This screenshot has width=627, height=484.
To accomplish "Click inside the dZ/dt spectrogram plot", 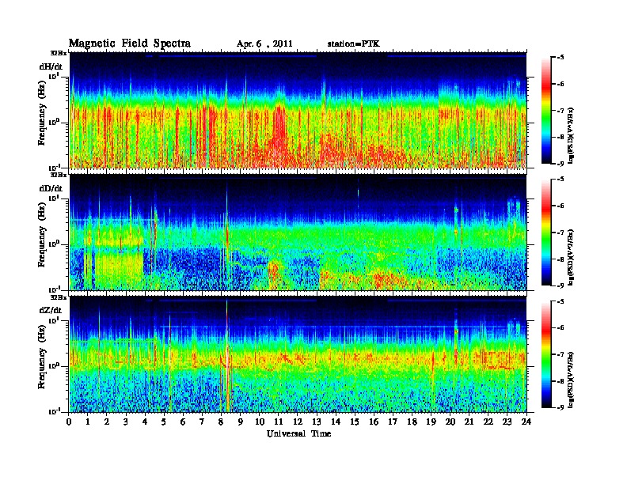I will point(298,354).
